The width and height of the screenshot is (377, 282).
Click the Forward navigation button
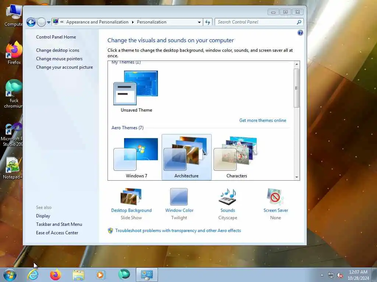tap(41, 22)
